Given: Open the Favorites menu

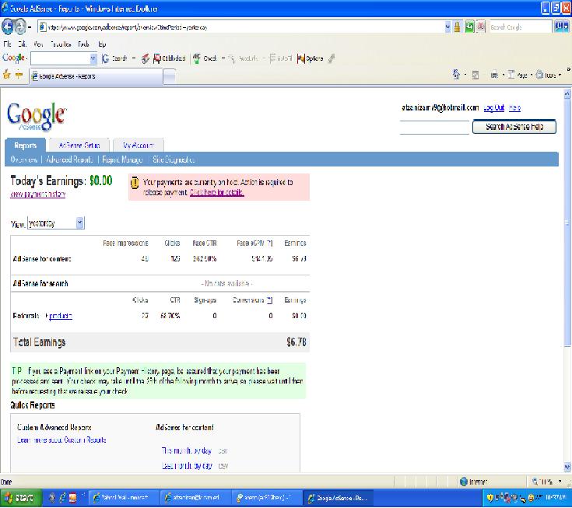Looking at the screenshot, I should click(x=61, y=44).
